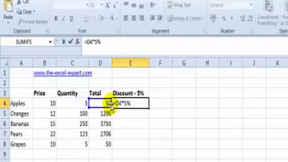Click the Increase Indent icon
Viewport: 288px width, 162px height.
(x=160, y=18)
